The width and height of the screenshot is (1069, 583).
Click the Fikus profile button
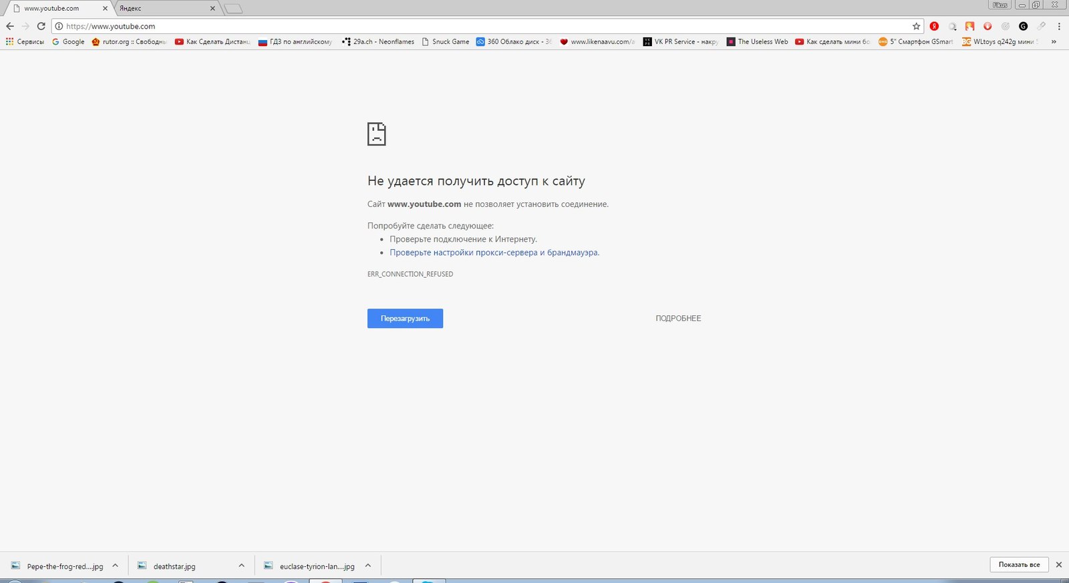click(x=1000, y=5)
